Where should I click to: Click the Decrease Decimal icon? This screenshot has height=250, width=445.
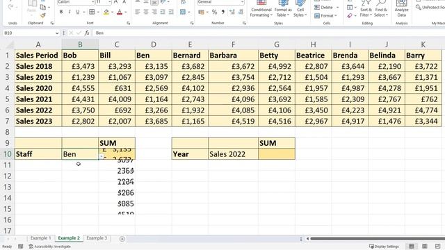[241, 12]
